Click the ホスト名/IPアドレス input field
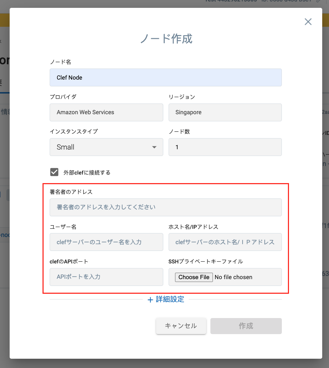The width and height of the screenshot is (329, 368). [225, 242]
